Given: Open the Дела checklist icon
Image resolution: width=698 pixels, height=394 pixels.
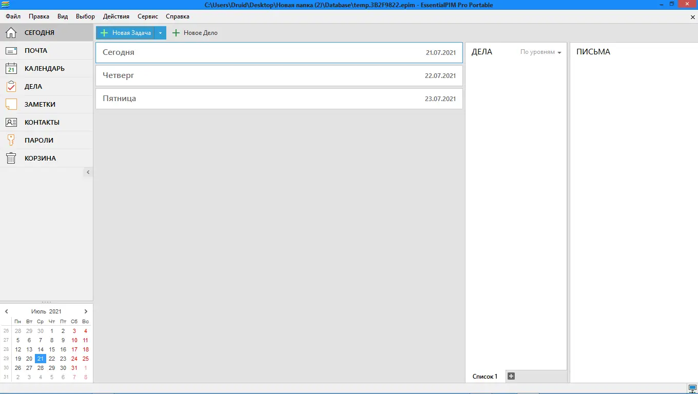Looking at the screenshot, I should click(x=11, y=87).
